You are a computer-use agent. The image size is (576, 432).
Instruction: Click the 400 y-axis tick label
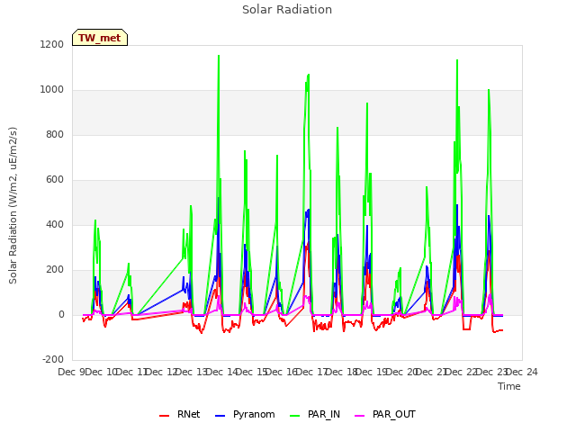tap(55, 225)
